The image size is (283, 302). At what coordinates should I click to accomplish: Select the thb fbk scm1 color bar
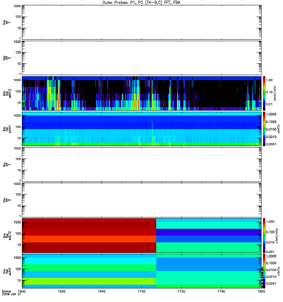[x=264, y=129]
